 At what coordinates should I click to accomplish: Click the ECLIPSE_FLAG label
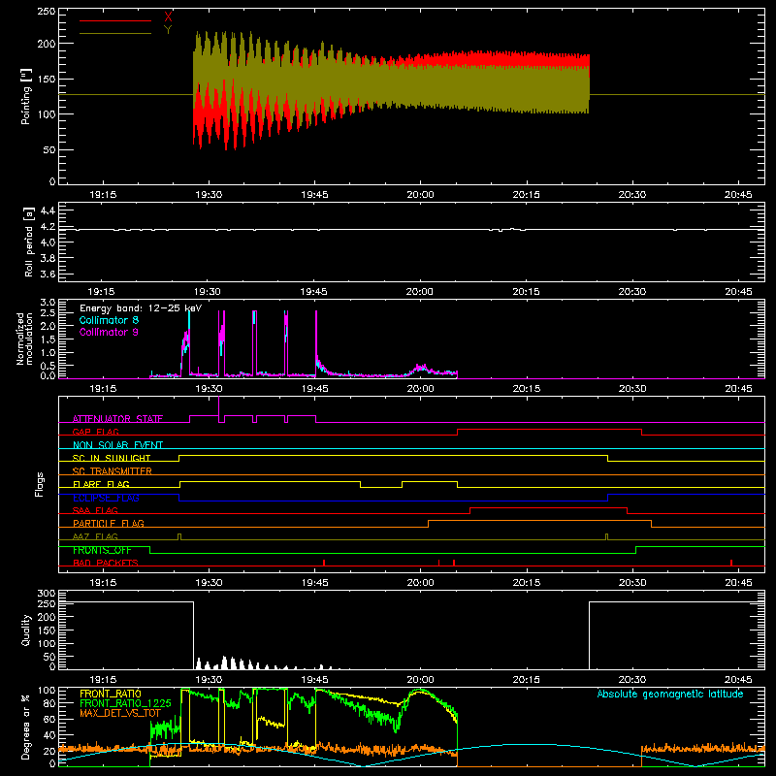[106, 498]
